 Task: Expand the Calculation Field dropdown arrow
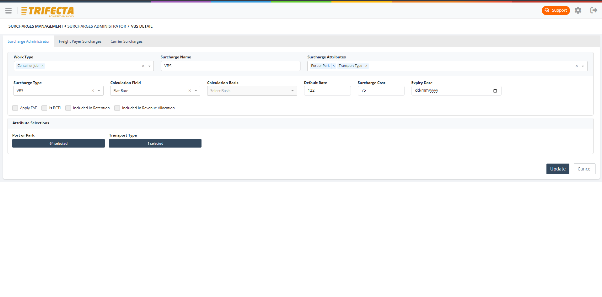point(196,91)
